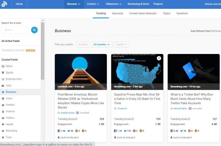Click the Business dollar icon in the sidebar

coord(3,92)
